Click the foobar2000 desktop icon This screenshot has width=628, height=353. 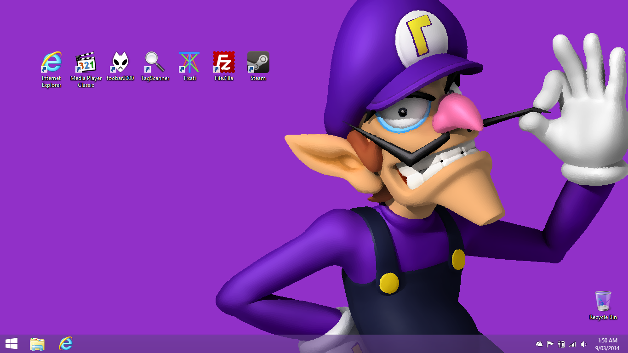point(120,62)
